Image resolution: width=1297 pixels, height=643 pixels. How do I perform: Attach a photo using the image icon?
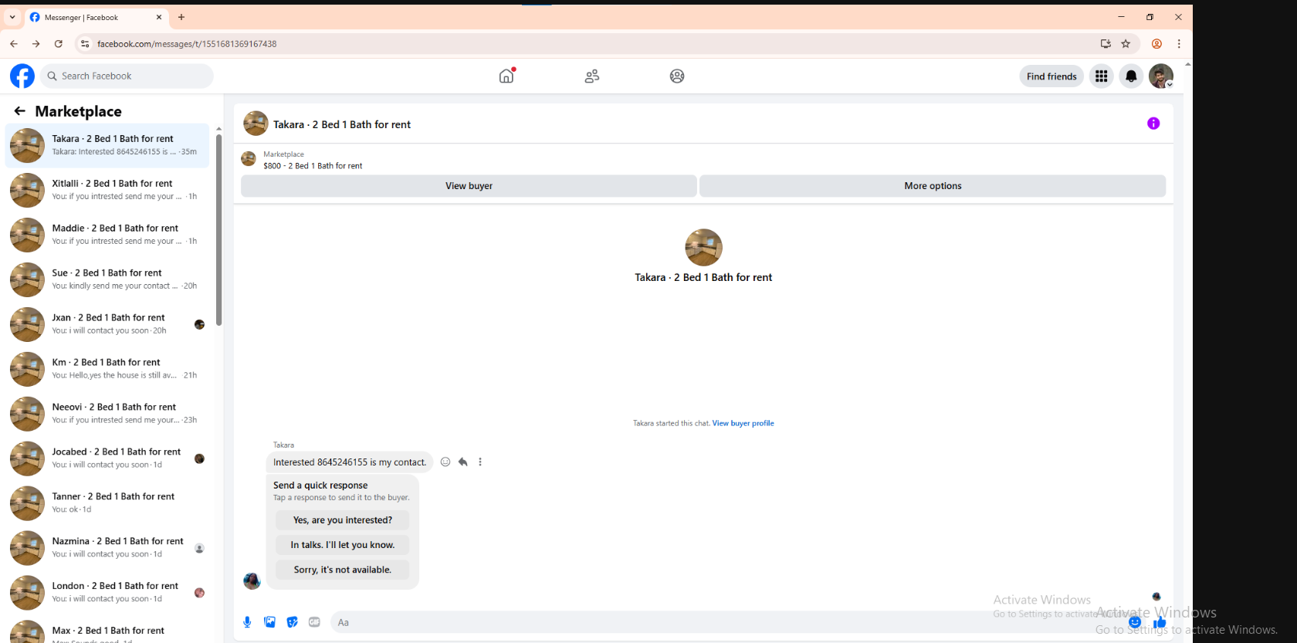[x=269, y=622]
